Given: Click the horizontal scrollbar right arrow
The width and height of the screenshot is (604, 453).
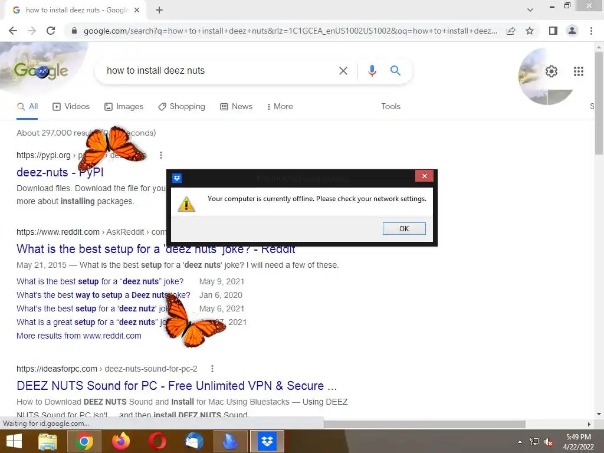Looking at the screenshot, I should tap(589, 424).
